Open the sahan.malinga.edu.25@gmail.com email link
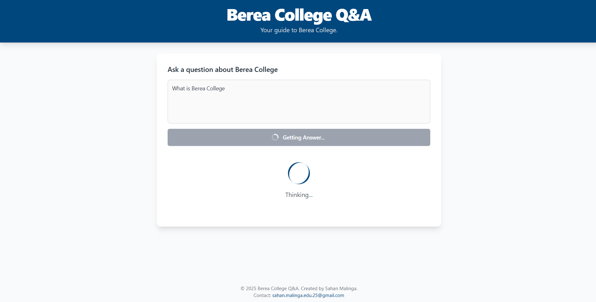This screenshot has height=302, width=596. [308, 295]
